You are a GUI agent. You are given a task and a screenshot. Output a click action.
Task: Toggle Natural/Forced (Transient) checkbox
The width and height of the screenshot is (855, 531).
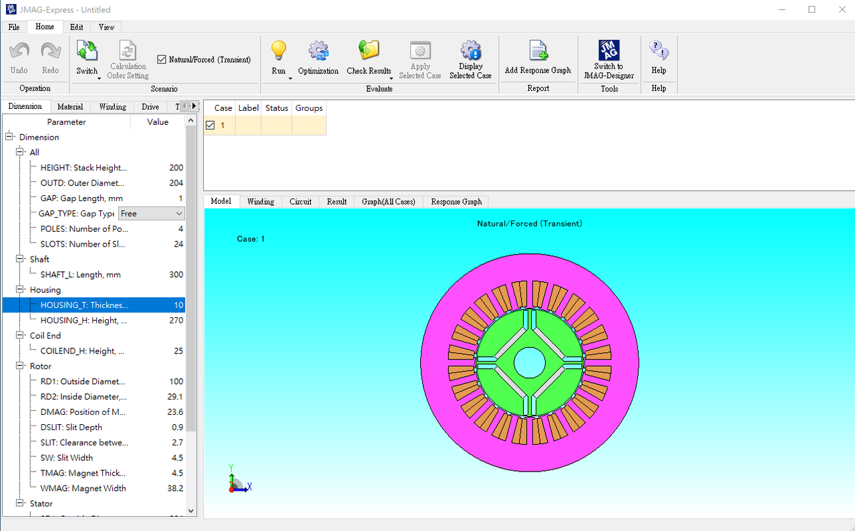tap(162, 59)
